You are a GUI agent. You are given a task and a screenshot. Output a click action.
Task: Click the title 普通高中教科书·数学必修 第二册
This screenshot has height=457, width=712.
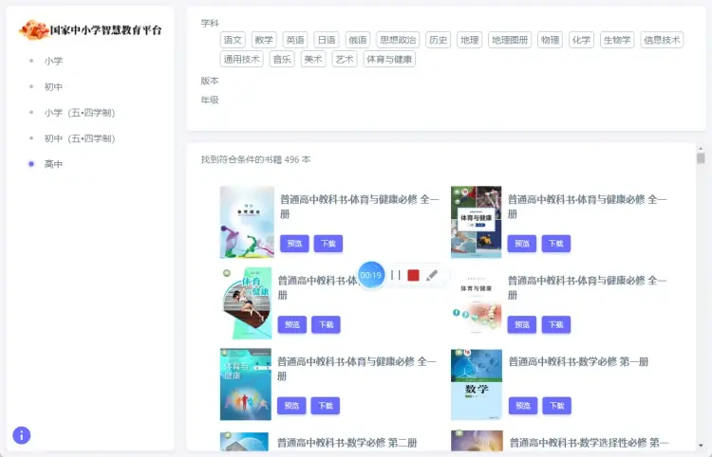coord(347,443)
